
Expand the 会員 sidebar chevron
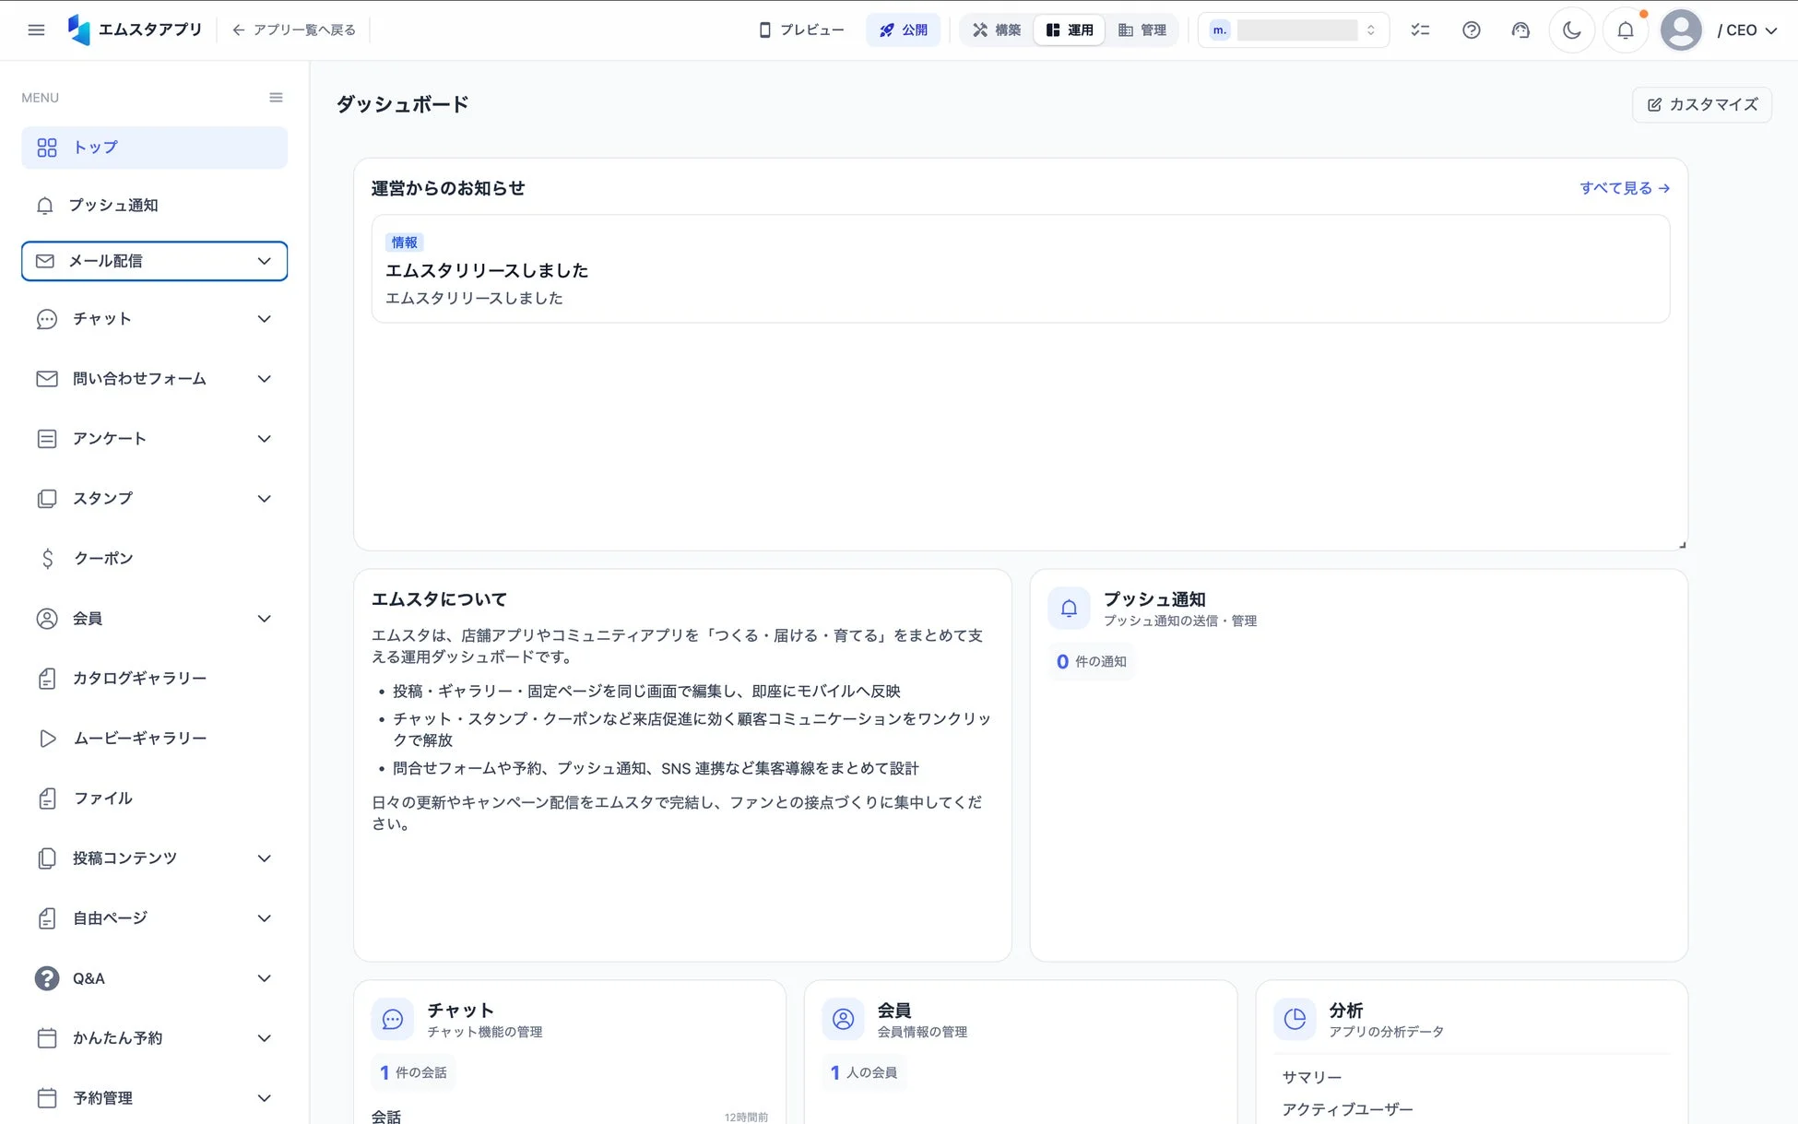pyautogui.click(x=265, y=619)
